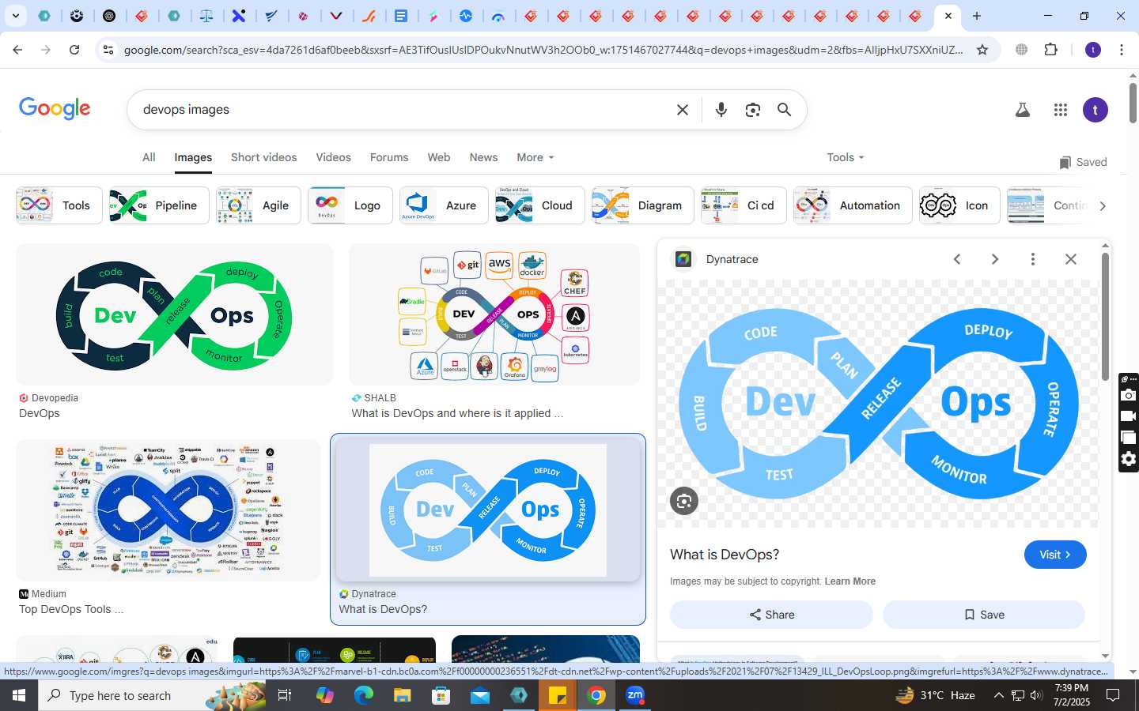Click the large Dynatrace preview image
This screenshot has width=1139, height=711.
click(878, 403)
